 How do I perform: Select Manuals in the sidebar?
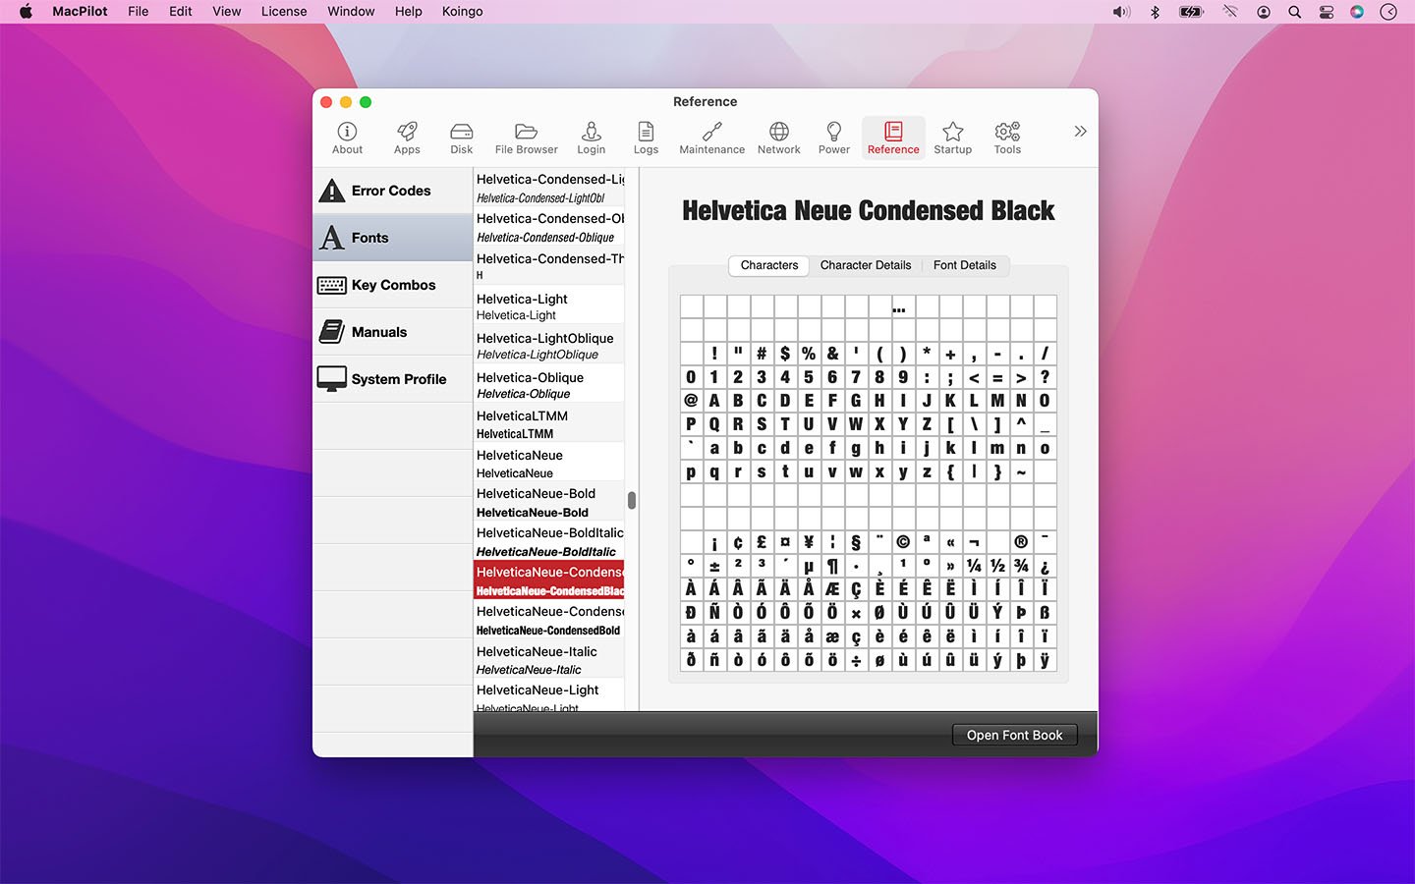381,331
